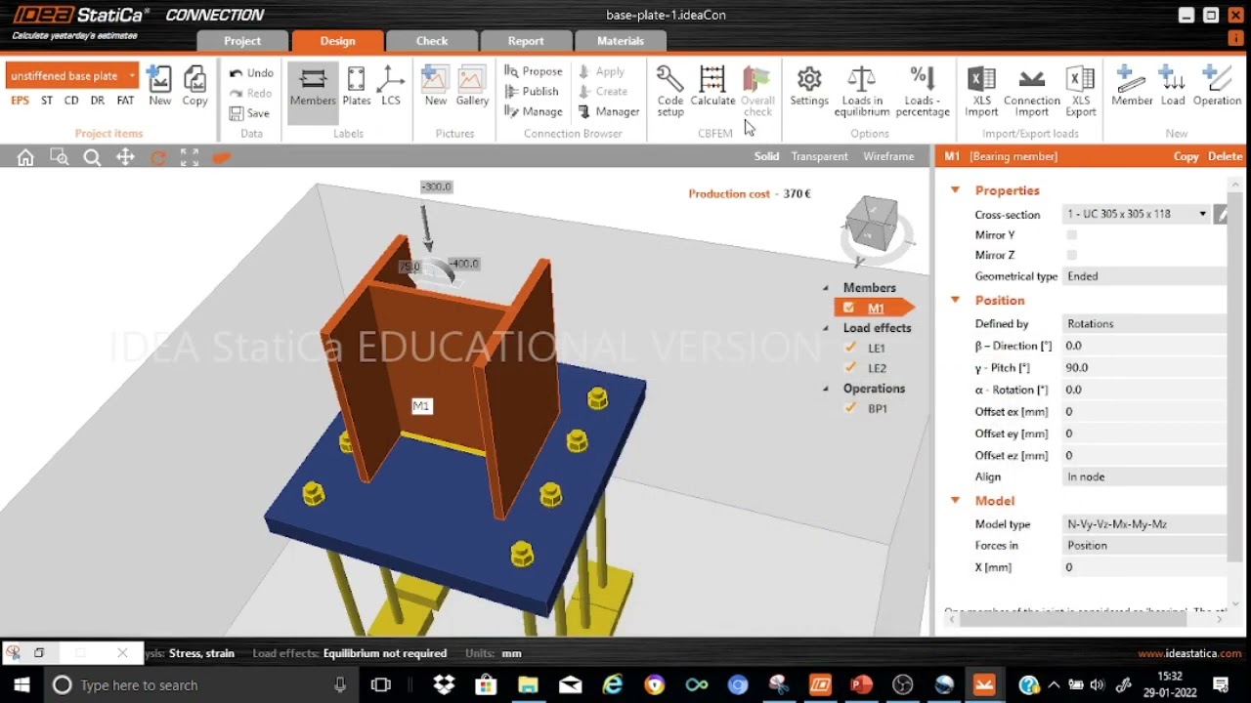The width and height of the screenshot is (1251, 703).
Task: Toggle Loads in equilibrium
Action: point(862,91)
